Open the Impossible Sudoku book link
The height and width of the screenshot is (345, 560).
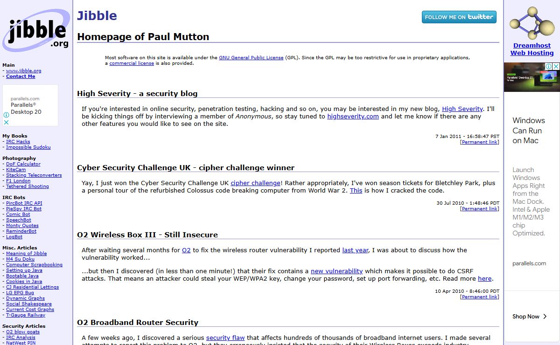28,147
